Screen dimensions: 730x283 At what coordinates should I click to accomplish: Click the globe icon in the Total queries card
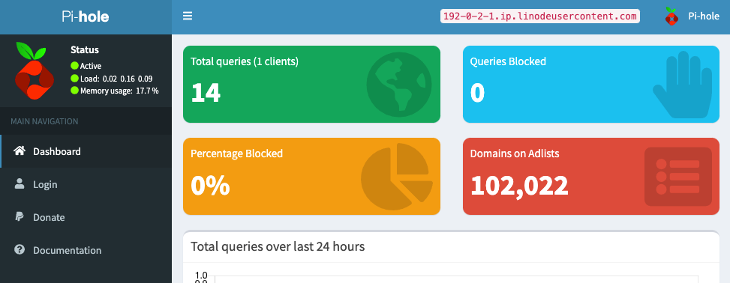click(399, 85)
